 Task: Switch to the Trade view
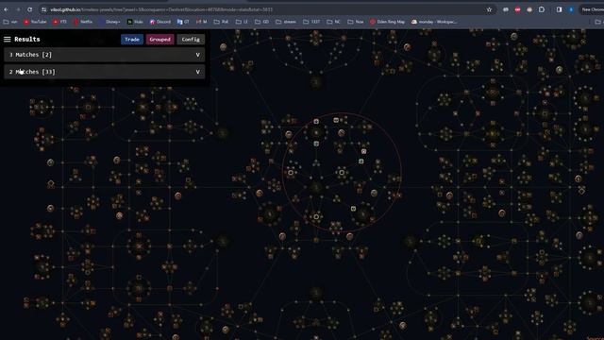coord(132,40)
